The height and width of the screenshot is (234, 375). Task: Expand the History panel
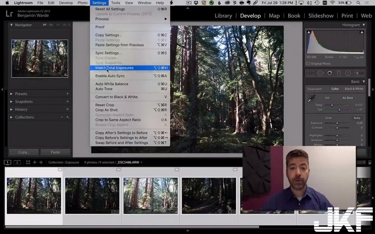point(11,110)
